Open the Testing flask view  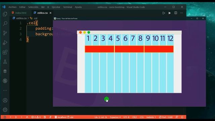click(x=5, y=62)
